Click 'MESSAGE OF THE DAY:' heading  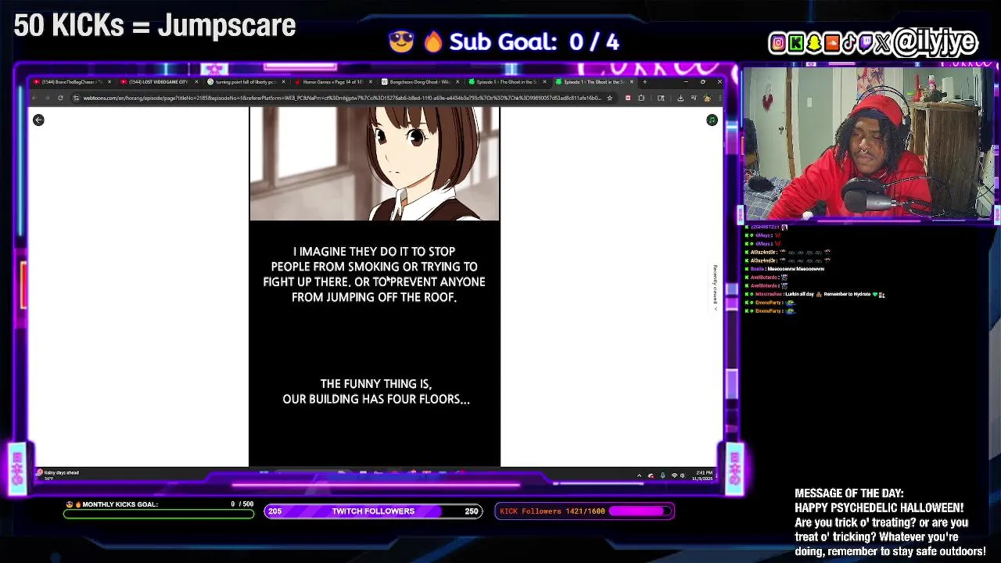coord(849,493)
